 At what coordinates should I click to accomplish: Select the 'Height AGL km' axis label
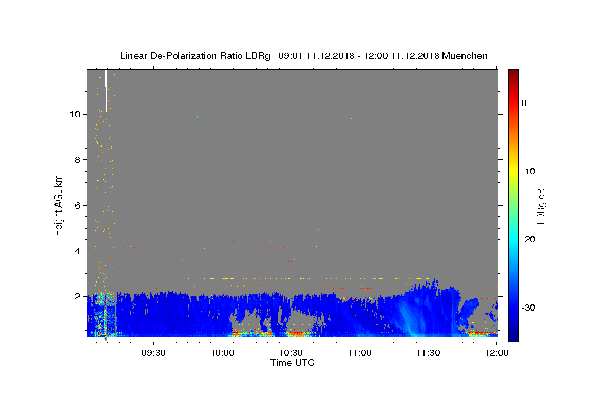(59, 204)
